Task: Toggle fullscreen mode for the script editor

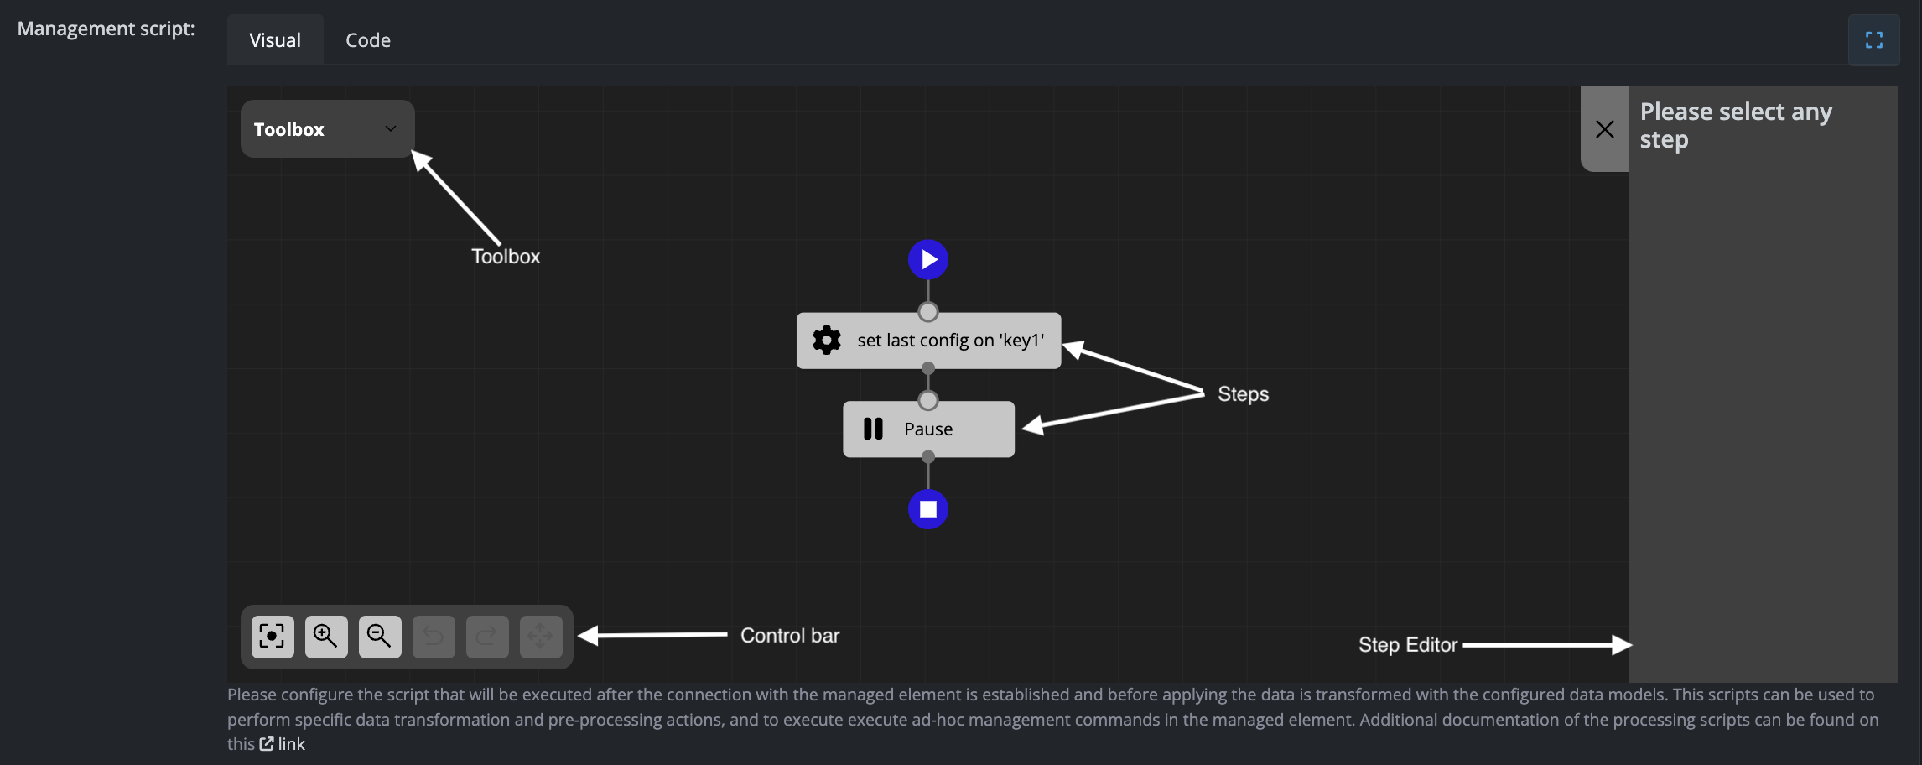Action: tap(1873, 40)
